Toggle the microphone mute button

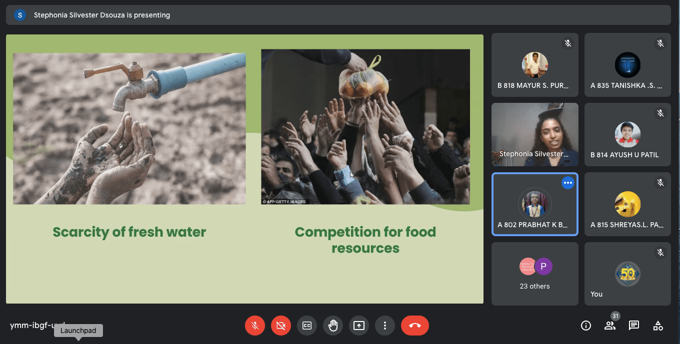(x=255, y=326)
